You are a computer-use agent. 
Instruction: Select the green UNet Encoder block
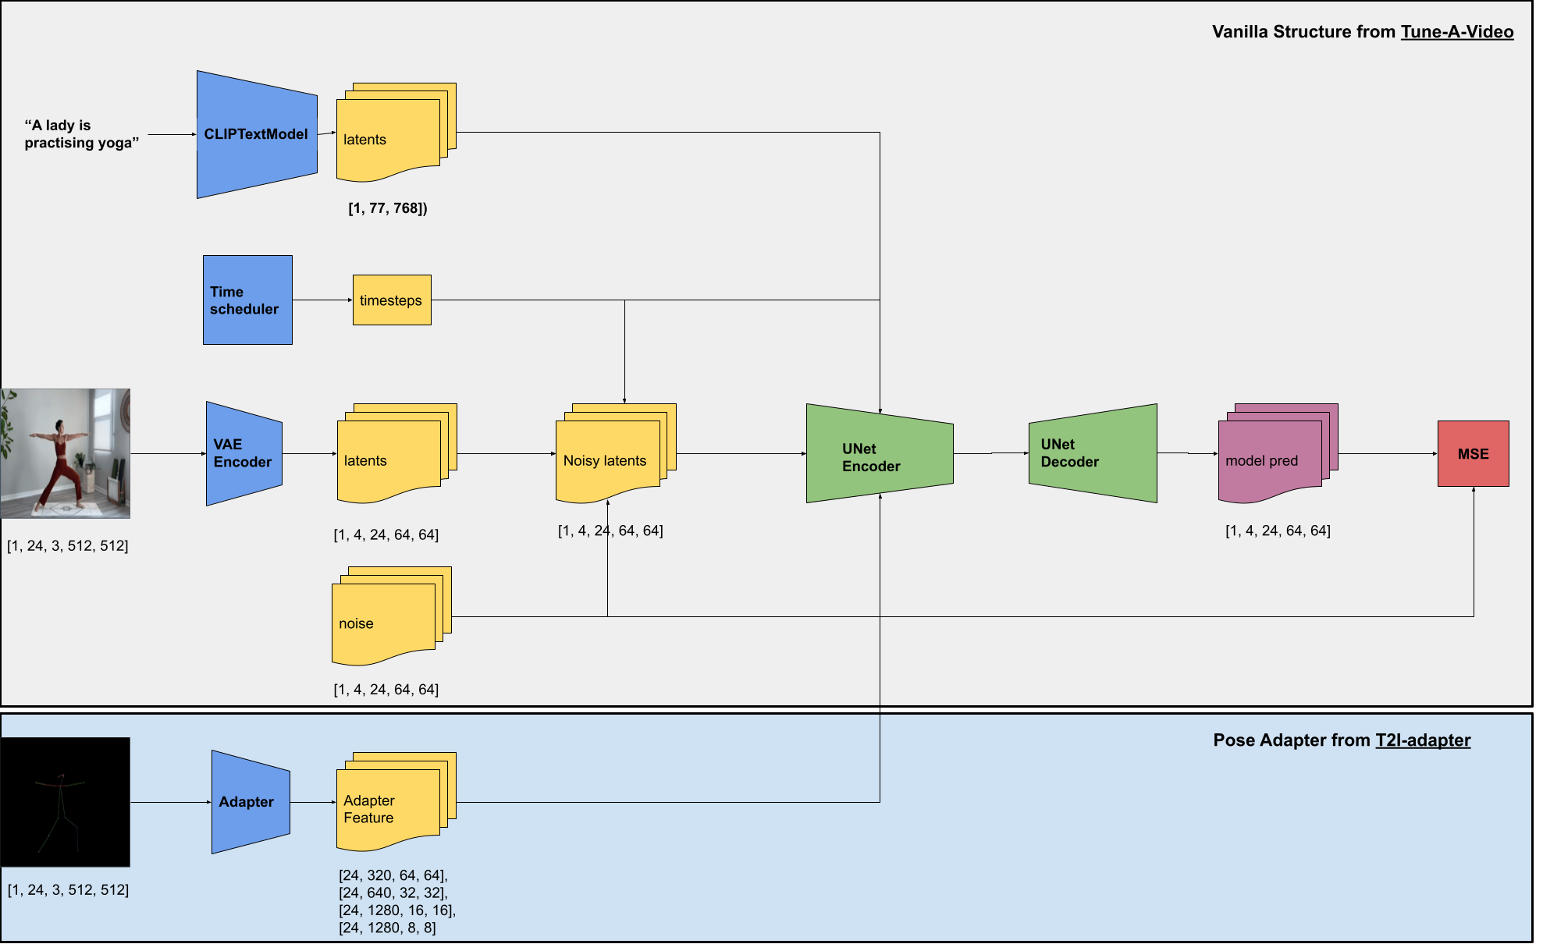pyautogui.click(x=879, y=454)
